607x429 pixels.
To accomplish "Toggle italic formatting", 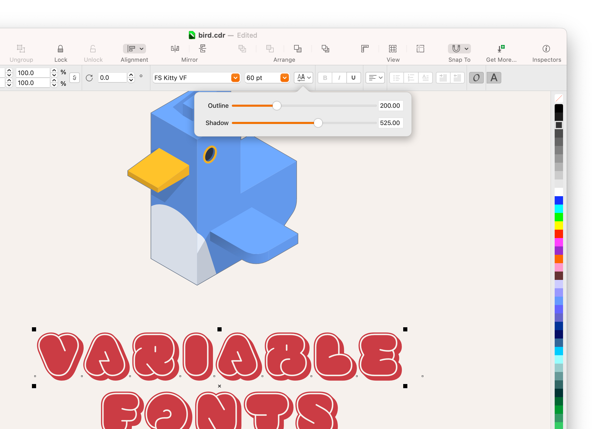I will point(339,77).
